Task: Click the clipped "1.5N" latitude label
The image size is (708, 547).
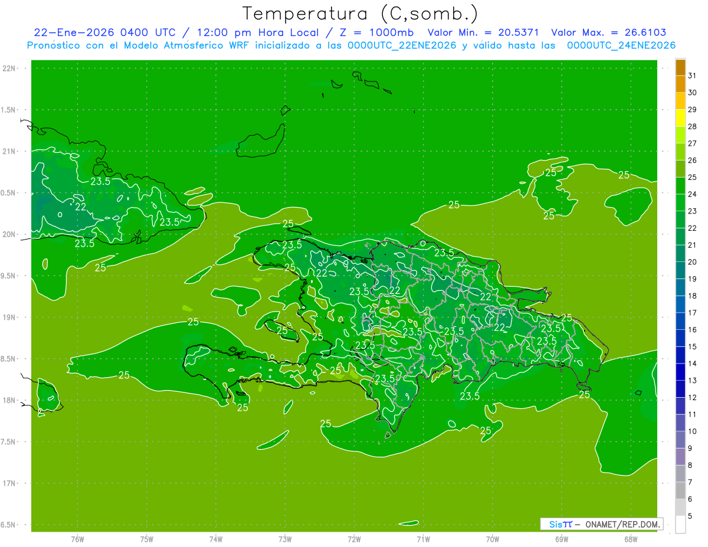Action: [x=8, y=110]
